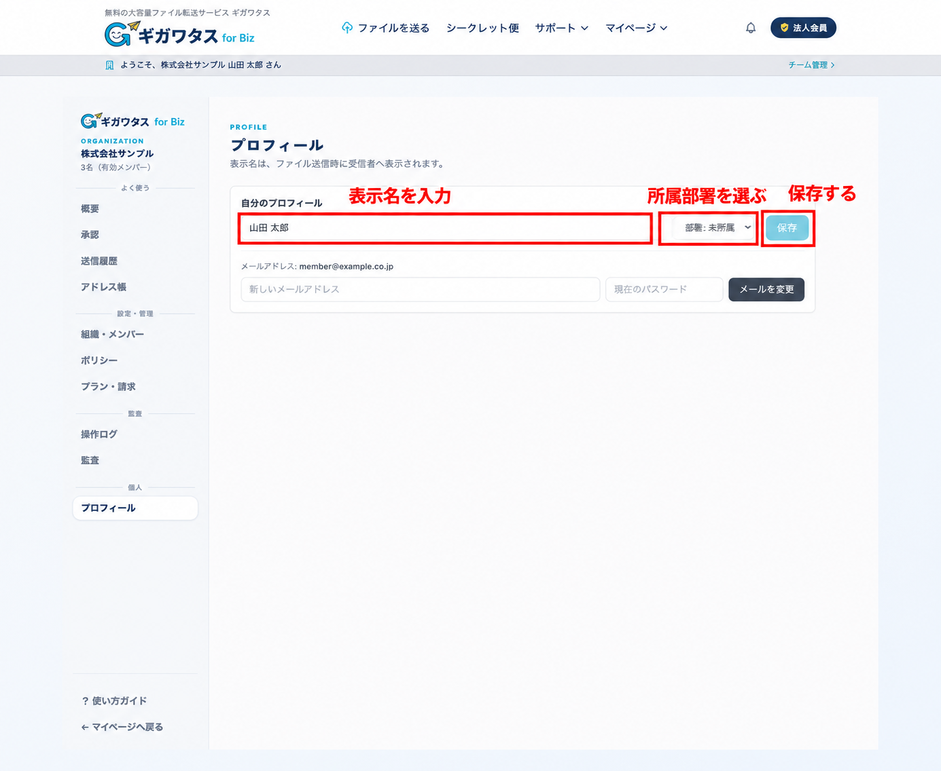The height and width of the screenshot is (771, 941).
Task: Click the 法人会員 badge button
Action: click(x=803, y=28)
